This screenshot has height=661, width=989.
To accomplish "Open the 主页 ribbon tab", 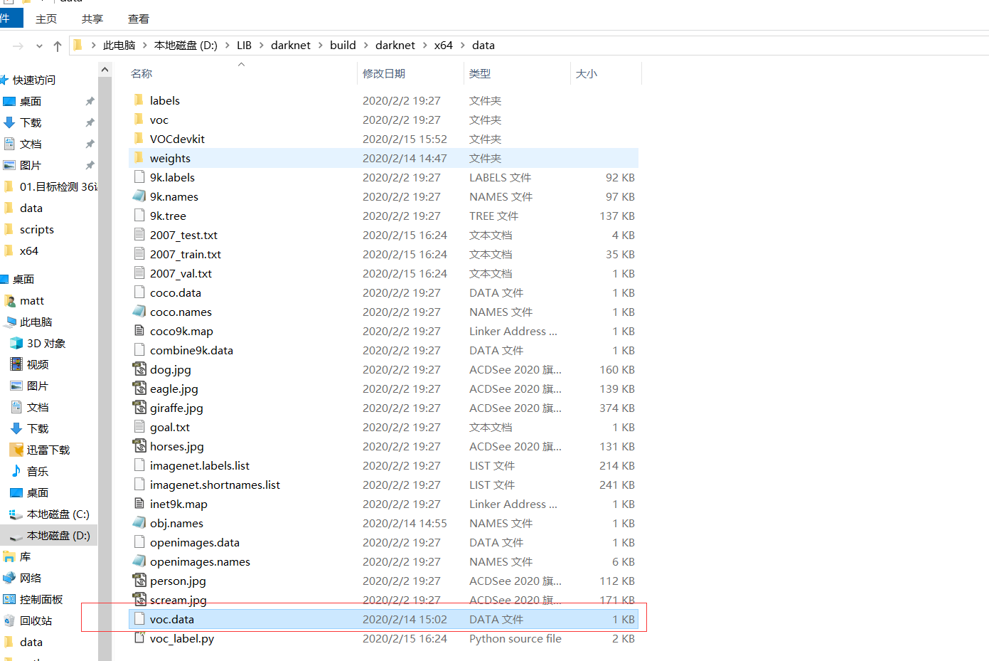I will [46, 18].
